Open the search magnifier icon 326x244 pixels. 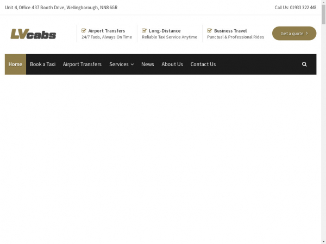[x=304, y=64]
